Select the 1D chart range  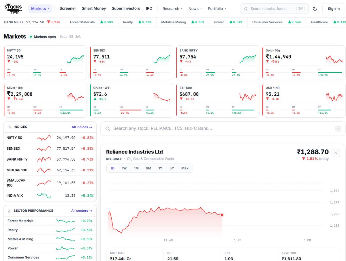click(112, 168)
